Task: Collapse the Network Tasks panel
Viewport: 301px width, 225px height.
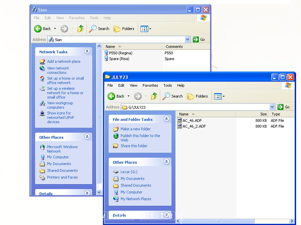Action: coord(87,51)
